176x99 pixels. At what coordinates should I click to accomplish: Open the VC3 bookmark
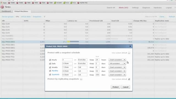coord(66,3)
